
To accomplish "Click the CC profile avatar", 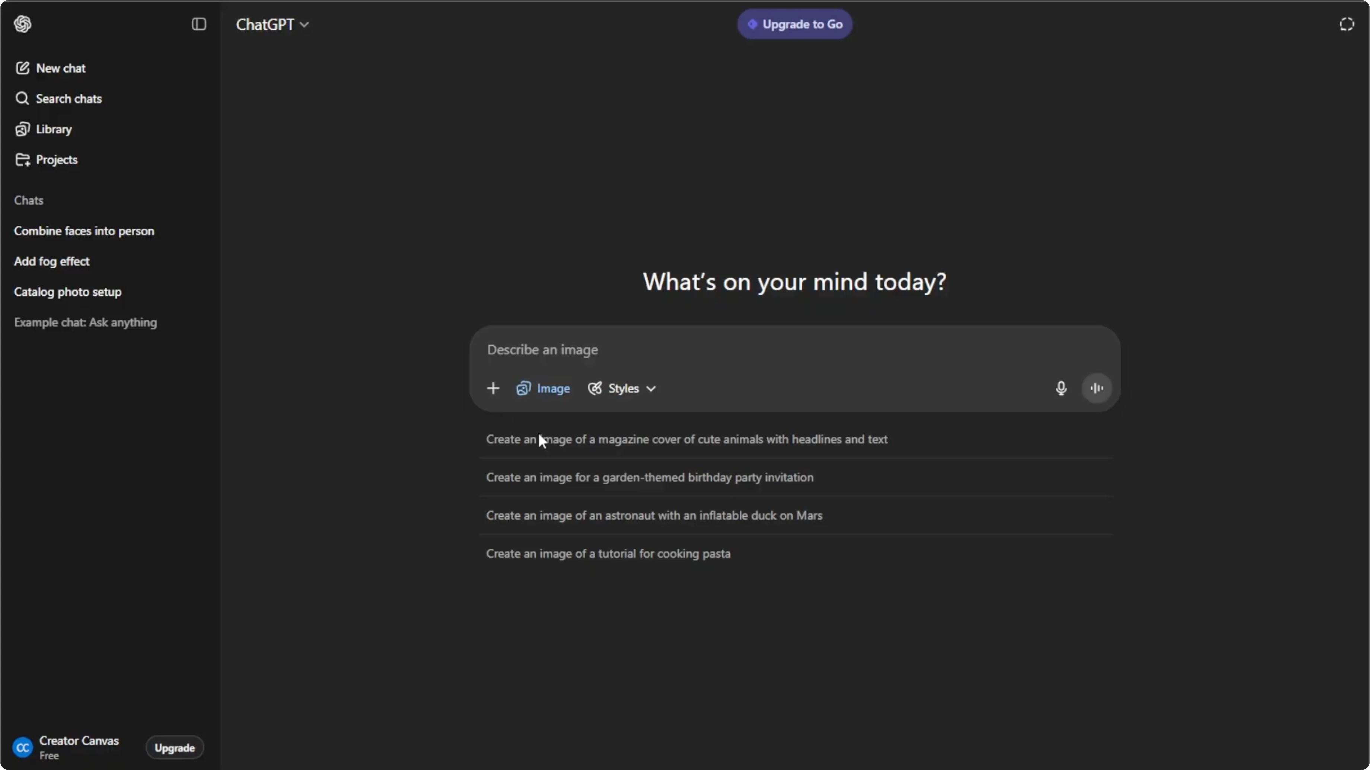I will pos(22,748).
